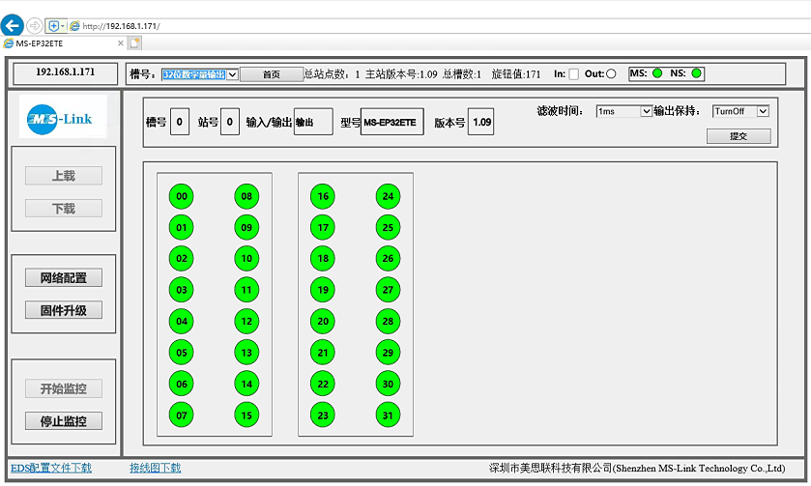Click the 提交 submit button

tap(739, 136)
